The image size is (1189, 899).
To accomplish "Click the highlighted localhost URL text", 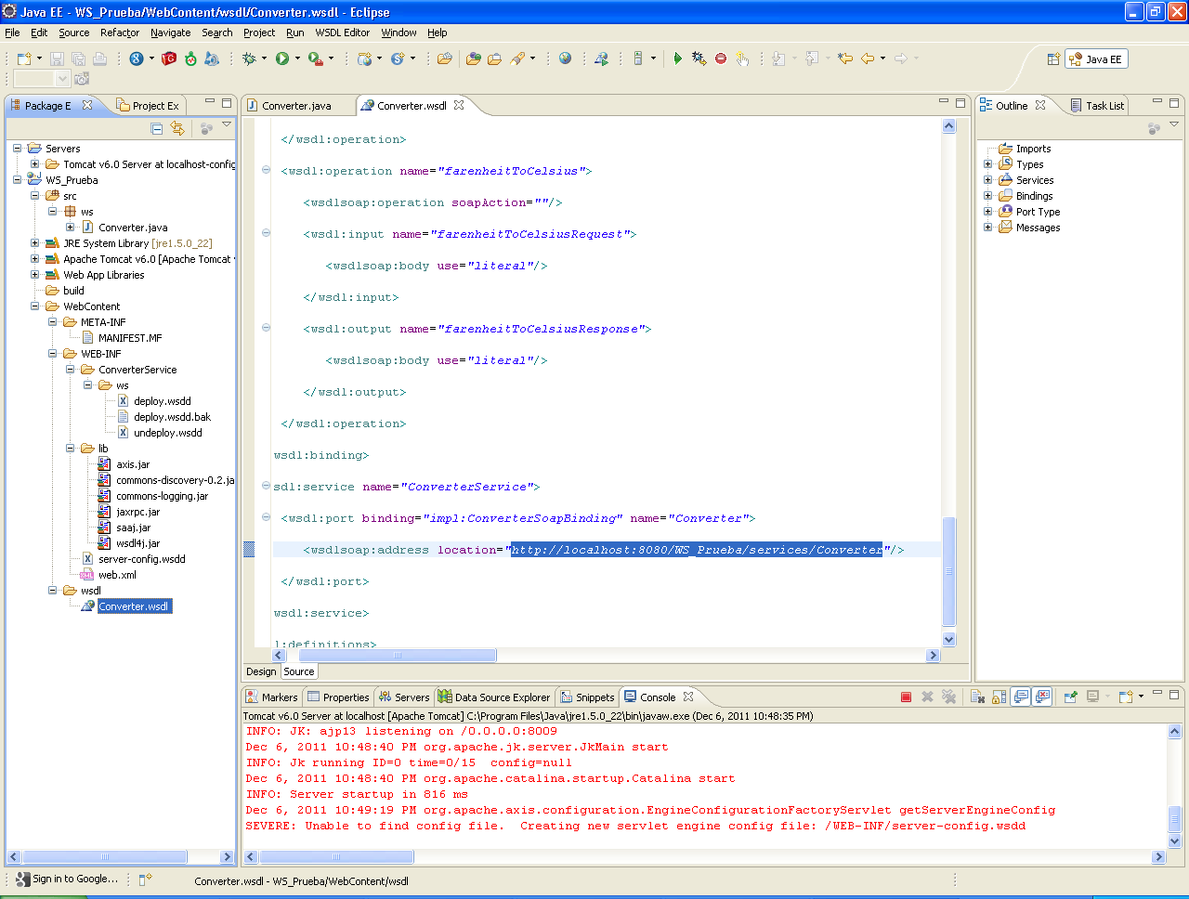I will pos(696,550).
